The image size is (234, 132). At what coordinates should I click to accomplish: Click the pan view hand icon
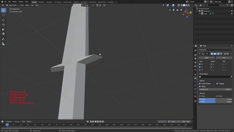177,10
